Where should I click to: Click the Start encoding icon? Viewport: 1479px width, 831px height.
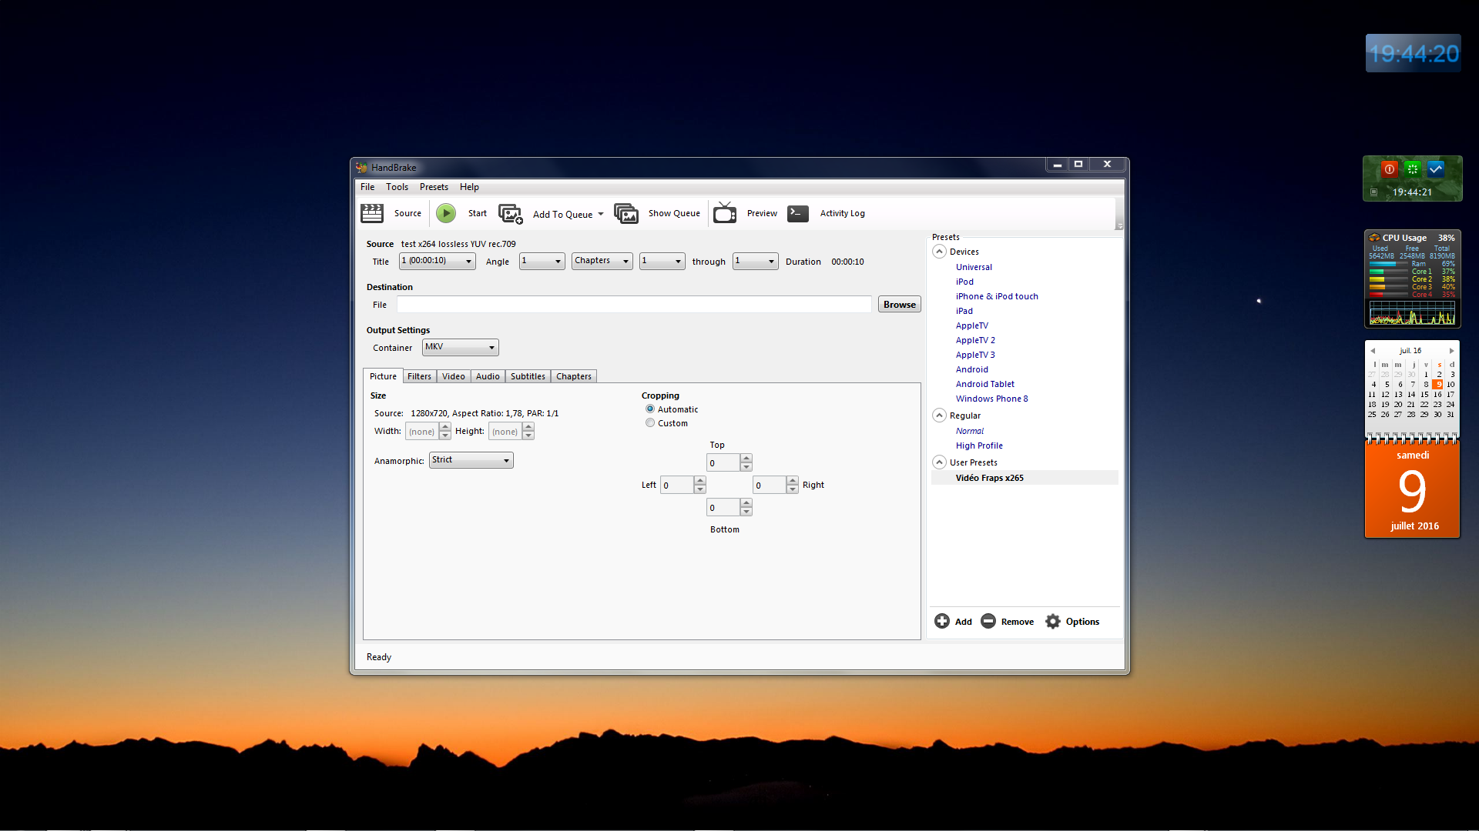[x=445, y=212]
